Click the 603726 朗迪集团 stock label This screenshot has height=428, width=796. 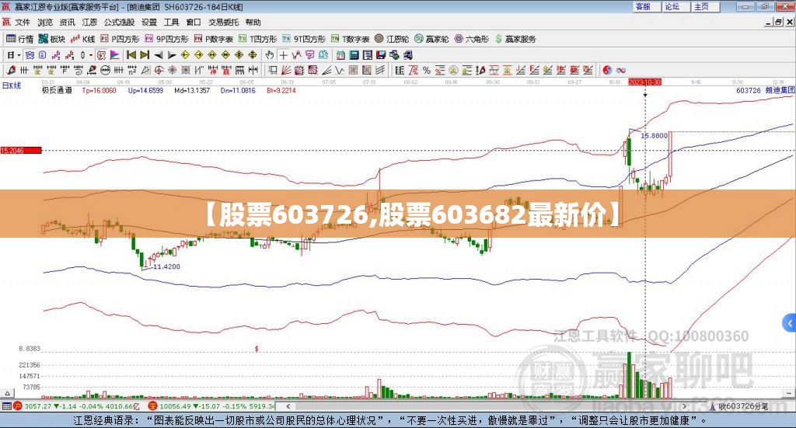point(765,90)
